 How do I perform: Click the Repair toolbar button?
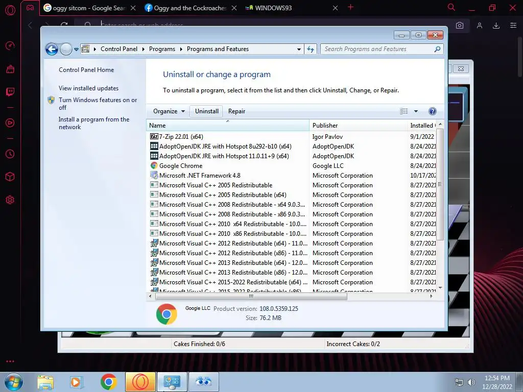[x=236, y=111]
